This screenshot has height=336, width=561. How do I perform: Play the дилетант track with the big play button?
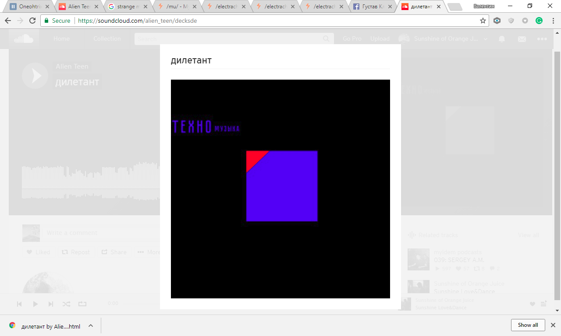pyautogui.click(x=35, y=76)
